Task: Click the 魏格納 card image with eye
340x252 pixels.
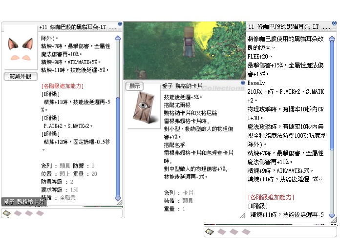Action: (x=145, y=107)
